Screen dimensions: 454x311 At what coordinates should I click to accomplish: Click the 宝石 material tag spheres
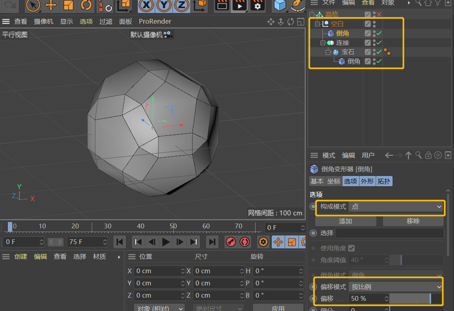tap(387, 52)
